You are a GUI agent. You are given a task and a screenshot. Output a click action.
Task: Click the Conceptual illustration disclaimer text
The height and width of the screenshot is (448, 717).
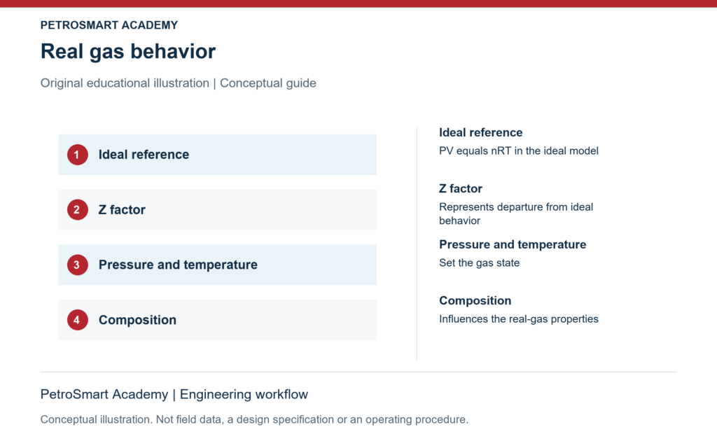click(x=254, y=420)
